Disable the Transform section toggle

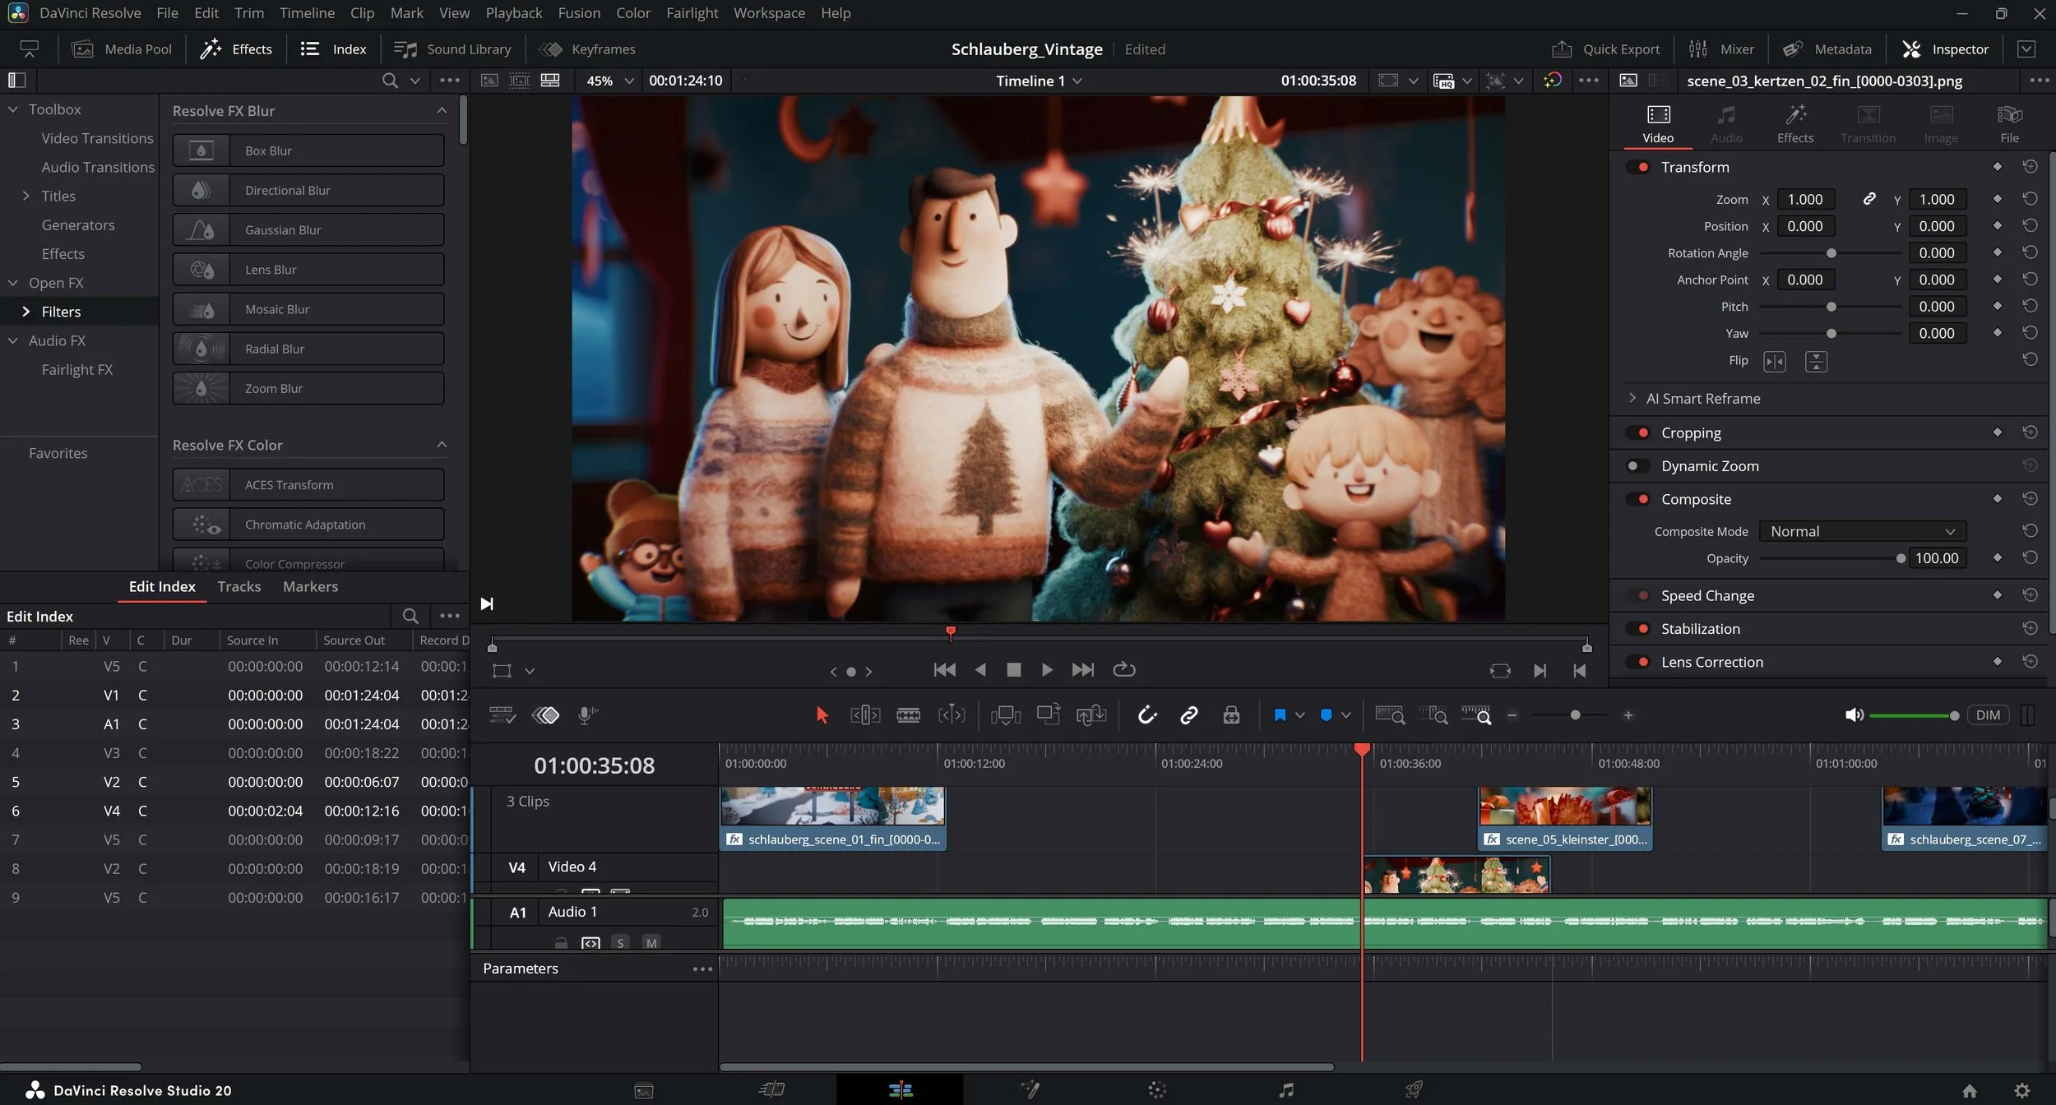click(x=1638, y=167)
